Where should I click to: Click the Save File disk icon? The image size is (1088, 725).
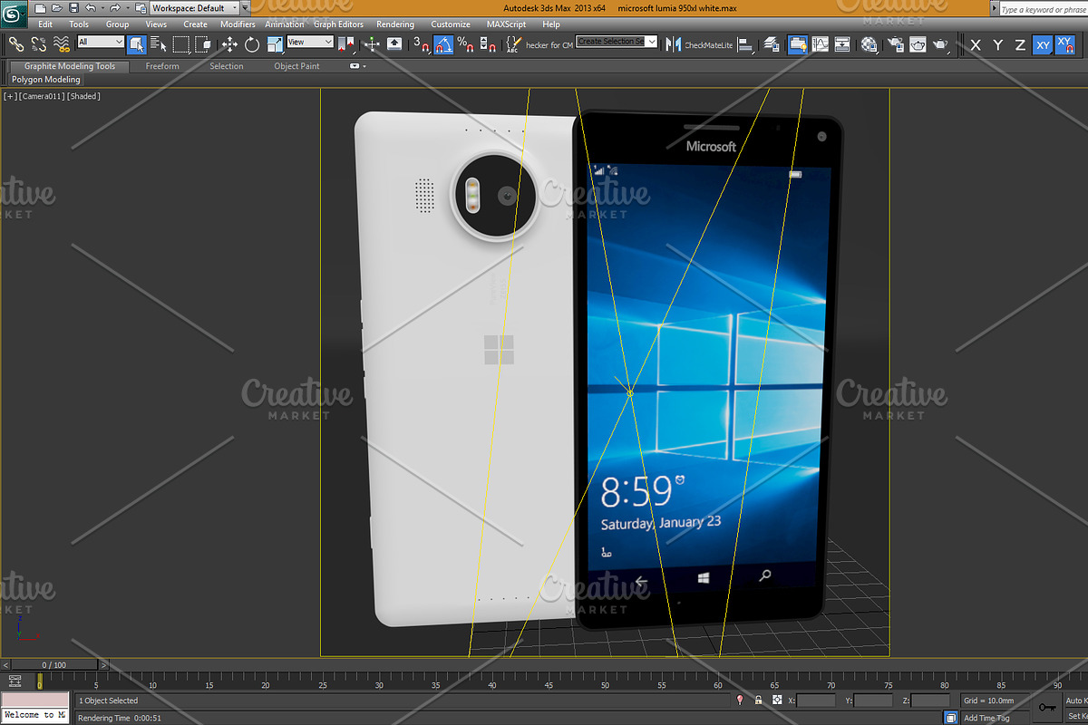tap(73, 7)
